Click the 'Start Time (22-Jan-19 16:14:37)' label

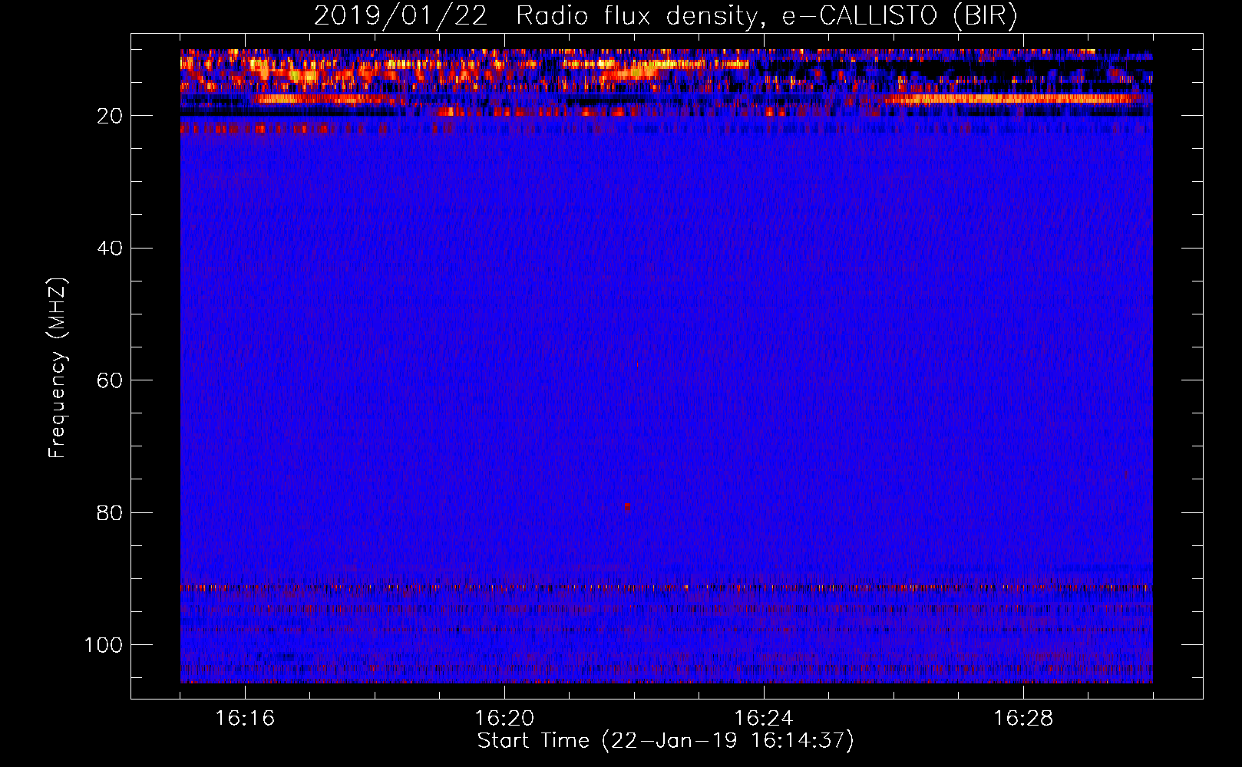666,741
